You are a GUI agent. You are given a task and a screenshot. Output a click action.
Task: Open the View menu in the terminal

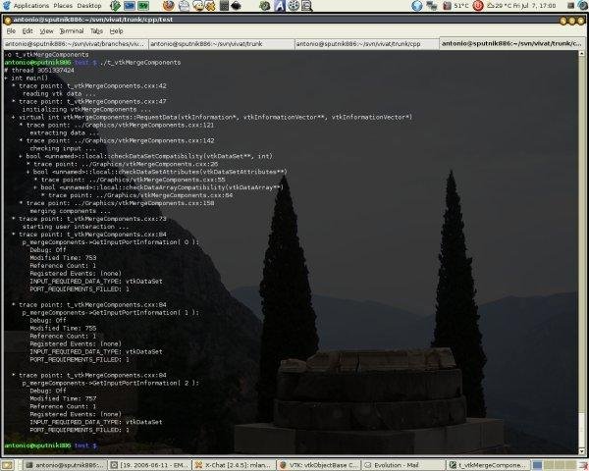click(46, 31)
